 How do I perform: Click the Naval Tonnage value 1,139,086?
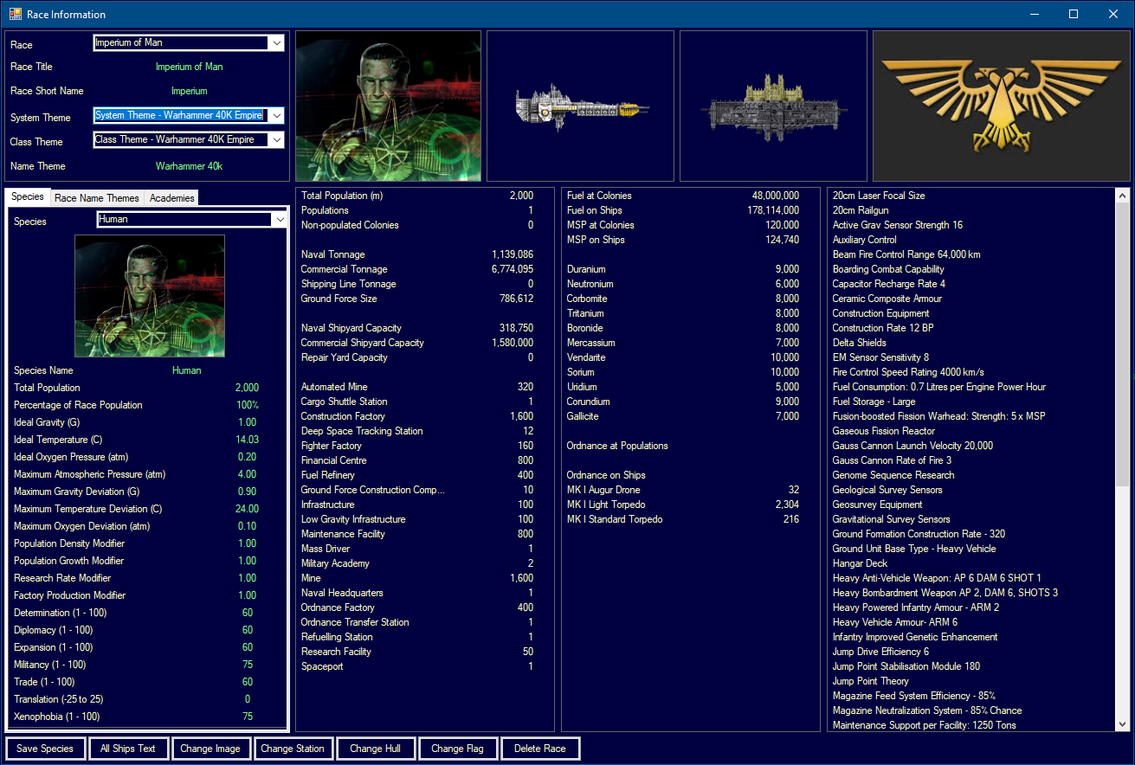click(513, 254)
